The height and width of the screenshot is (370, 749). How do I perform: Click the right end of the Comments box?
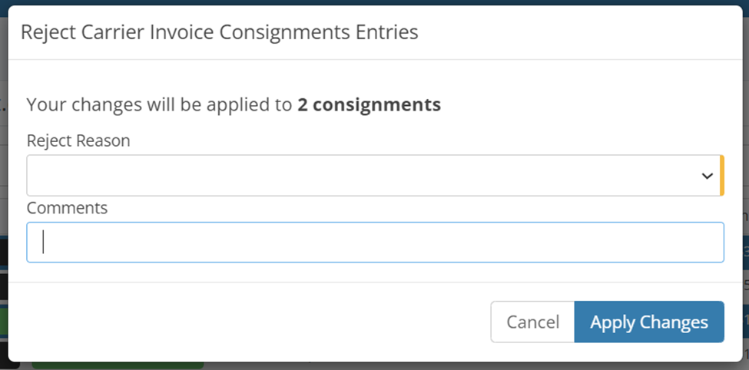711,243
